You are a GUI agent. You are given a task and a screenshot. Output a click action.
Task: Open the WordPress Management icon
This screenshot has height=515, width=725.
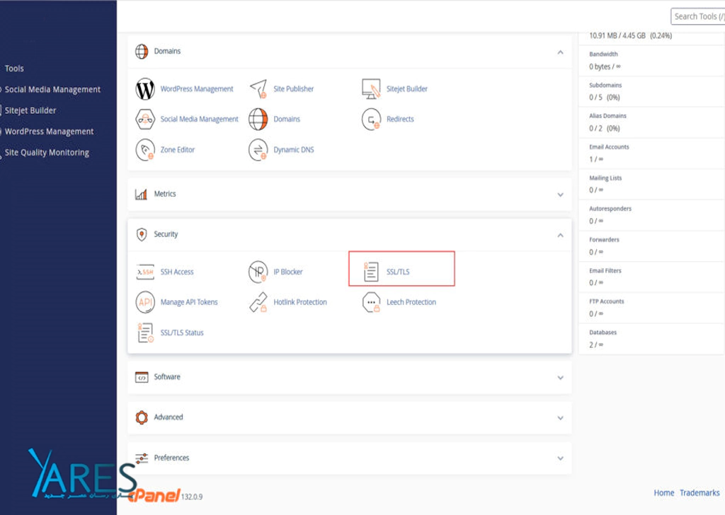144,88
